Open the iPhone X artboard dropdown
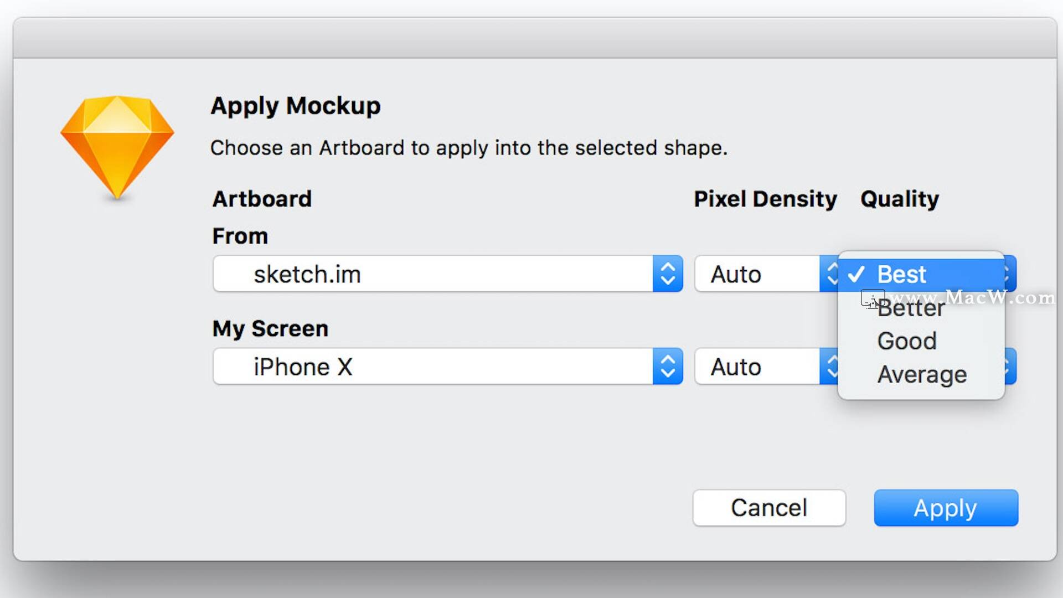This screenshot has width=1063, height=598. click(x=432, y=367)
